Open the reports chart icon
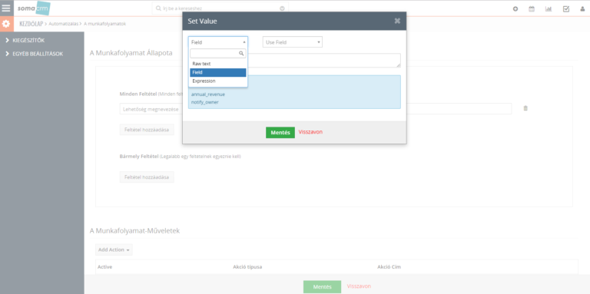 (549, 9)
